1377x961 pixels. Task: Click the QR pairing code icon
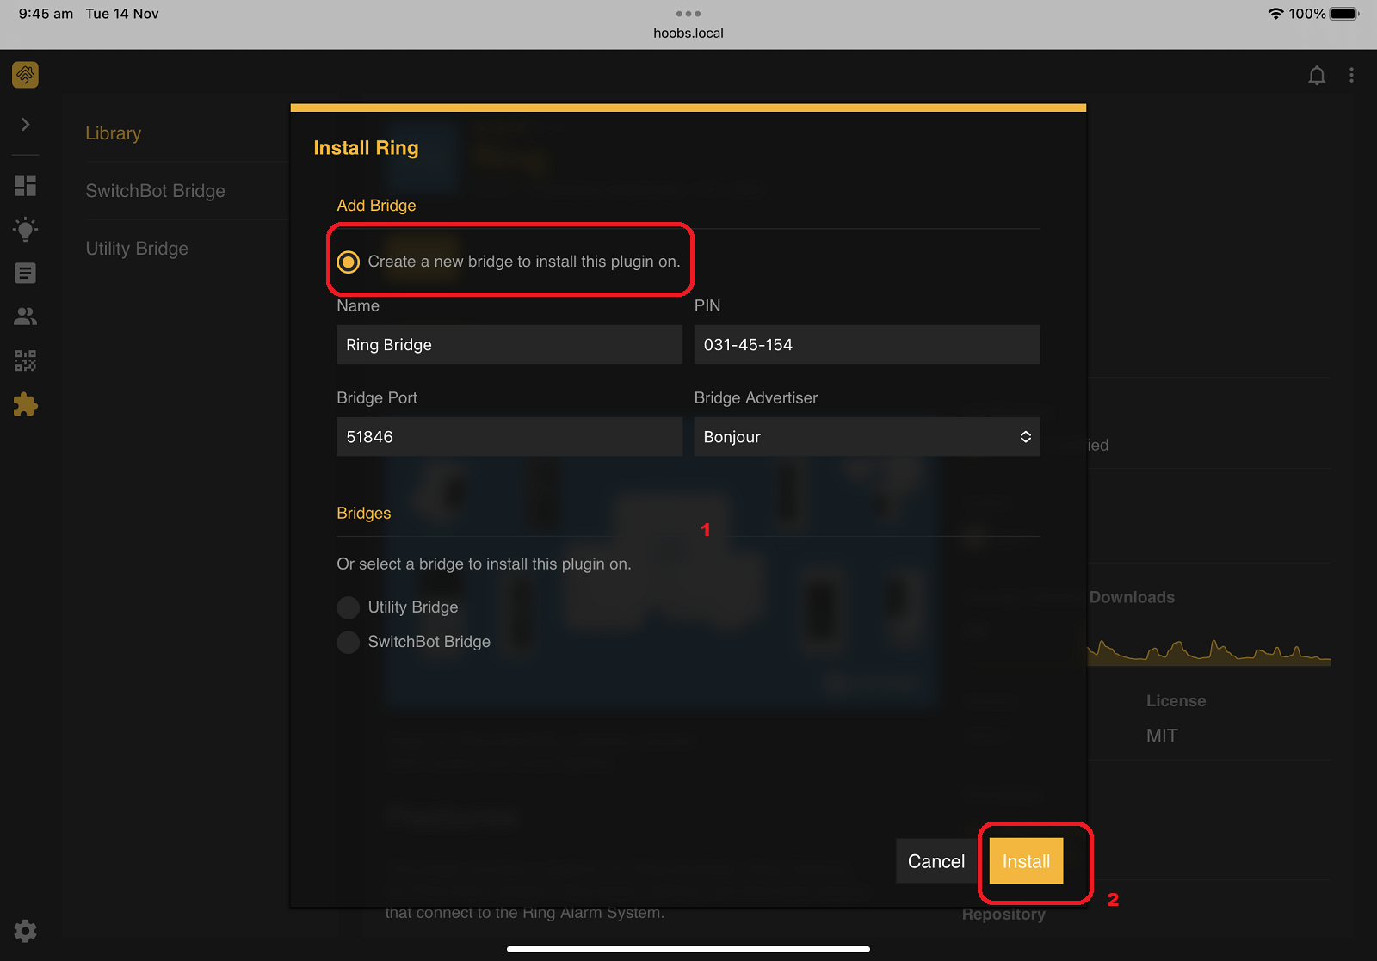(25, 360)
